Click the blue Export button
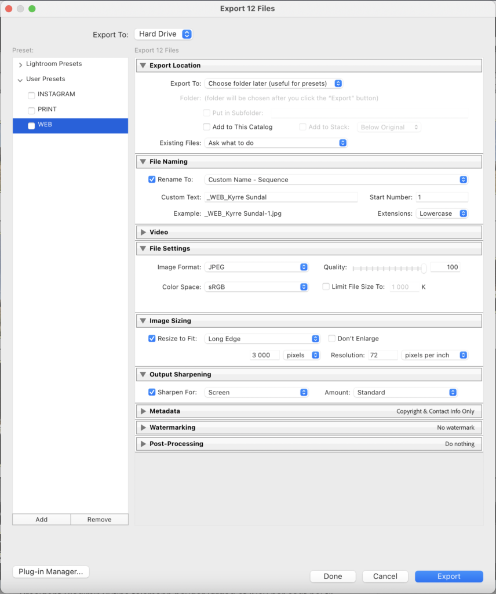This screenshot has width=496, height=594. (448, 576)
